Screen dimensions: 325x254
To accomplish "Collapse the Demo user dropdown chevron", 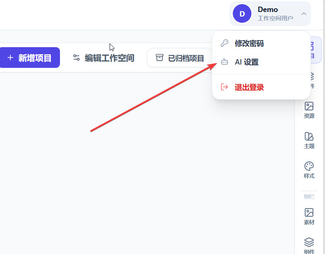I will [304, 14].
